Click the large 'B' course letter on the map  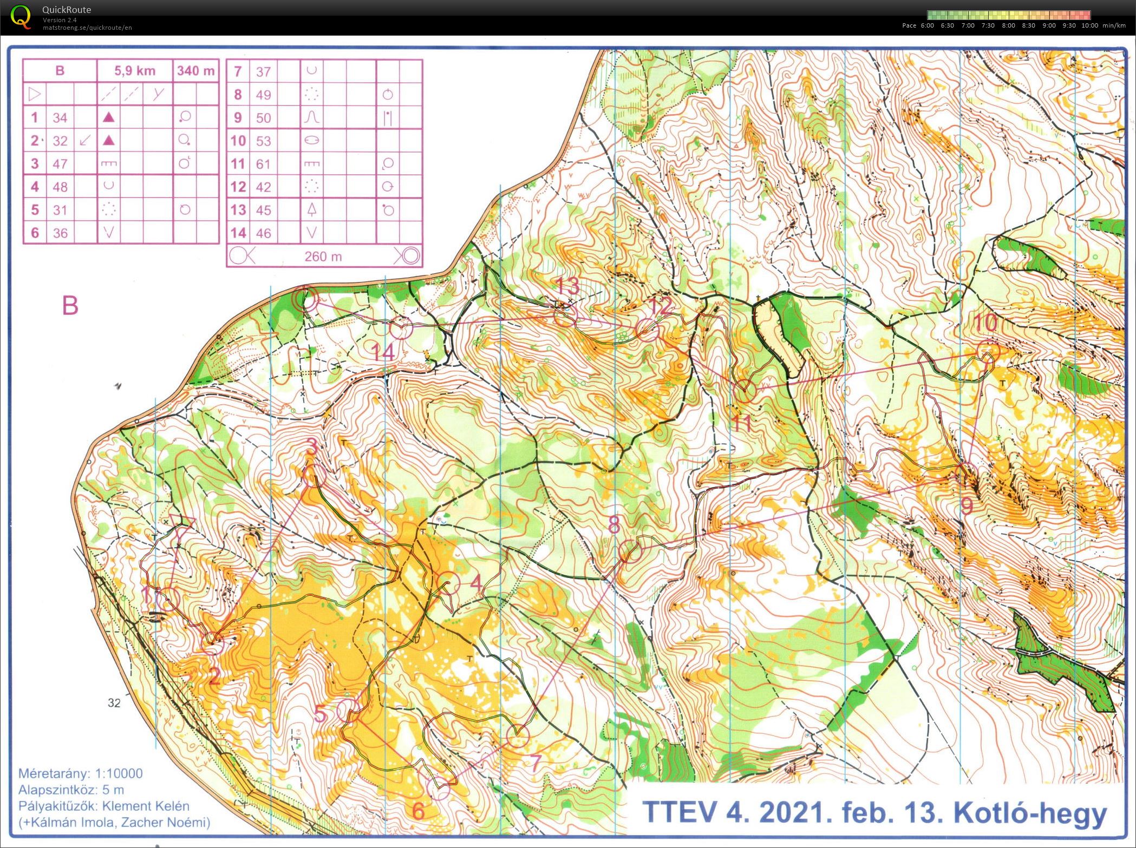click(x=70, y=306)
